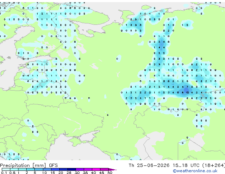Click the 10 to 15 mm legend swatch
Image resolution: width=225 pixels, height=174 pixels.
click(47, 169)
